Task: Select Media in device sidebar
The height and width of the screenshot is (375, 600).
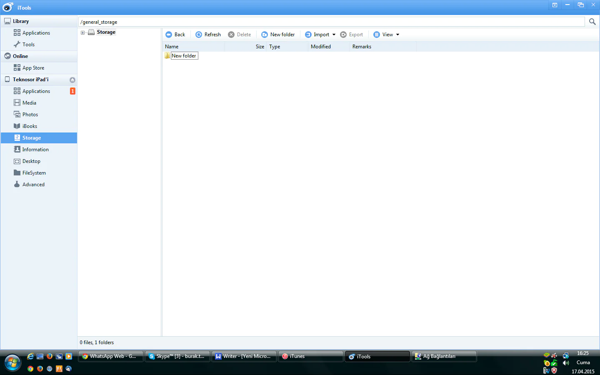Action: [x=29, y=103]
